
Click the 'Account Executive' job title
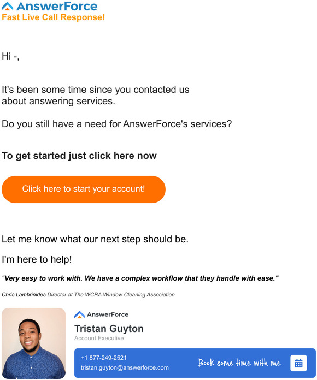point(99,338)
